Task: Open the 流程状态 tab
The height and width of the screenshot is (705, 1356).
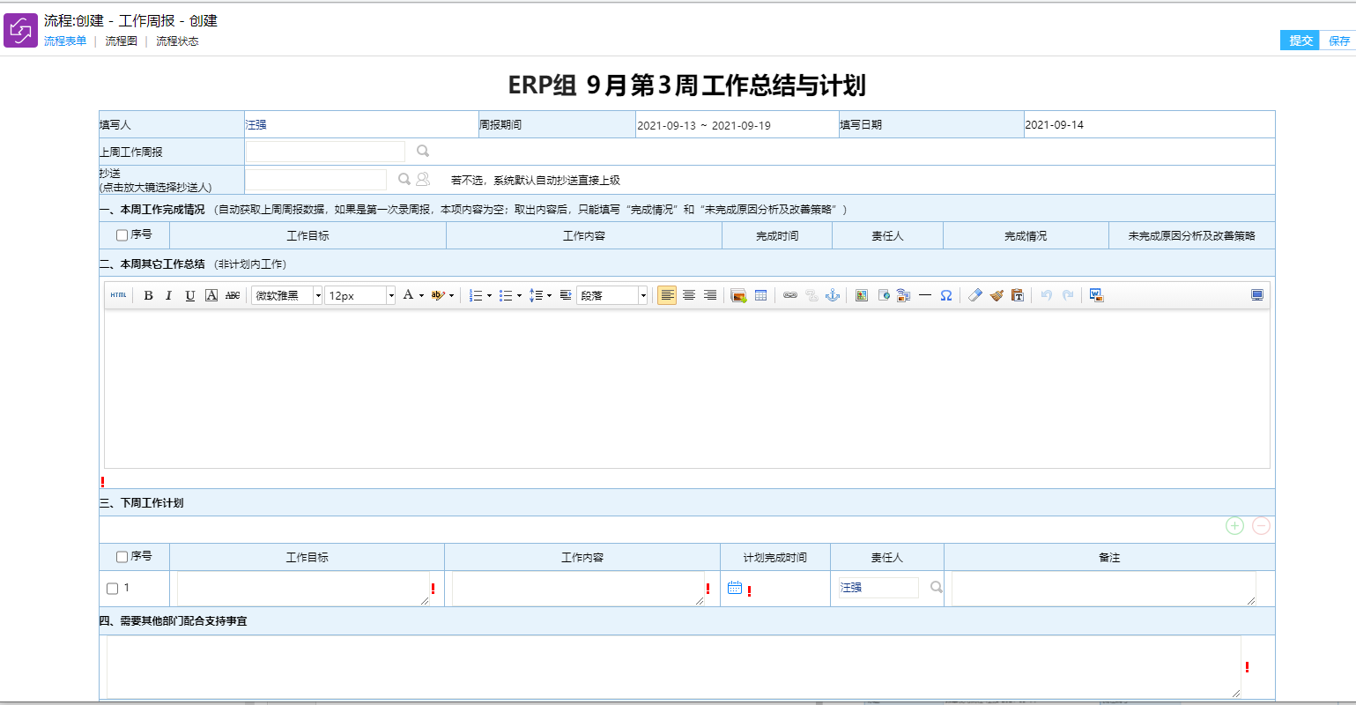Action: (177, 41)
